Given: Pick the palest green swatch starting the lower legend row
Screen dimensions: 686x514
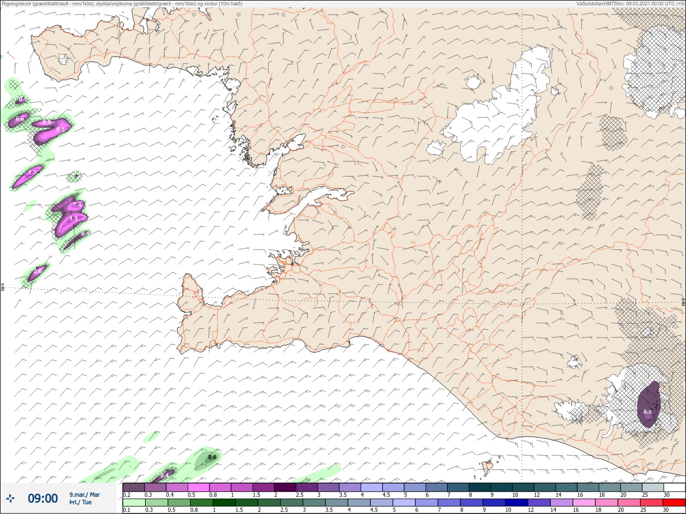Looking at the screenshot, I should (x=133, y=503).
